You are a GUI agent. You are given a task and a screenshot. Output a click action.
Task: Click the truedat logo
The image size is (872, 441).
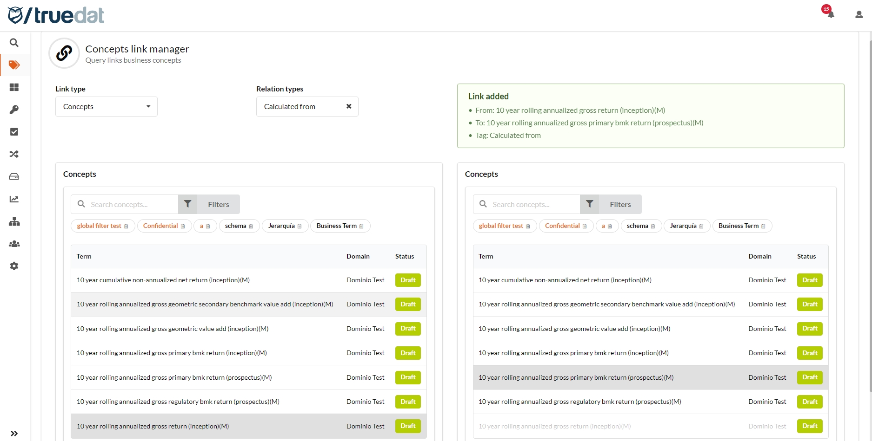coord(56,15)
